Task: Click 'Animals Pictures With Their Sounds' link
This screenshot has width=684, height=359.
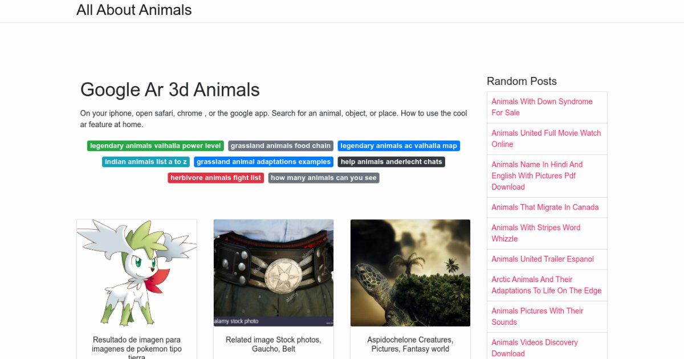Action: click(537, 316)
